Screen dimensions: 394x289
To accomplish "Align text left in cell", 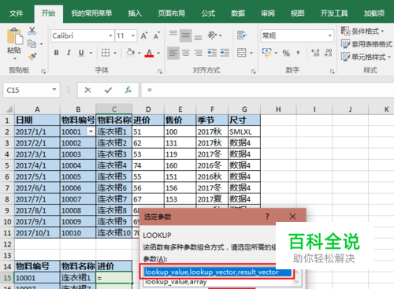I will coord(173,53).
